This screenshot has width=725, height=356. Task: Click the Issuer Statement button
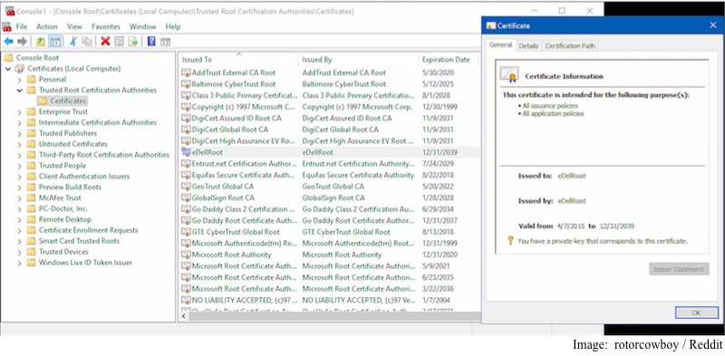[679, 269]
